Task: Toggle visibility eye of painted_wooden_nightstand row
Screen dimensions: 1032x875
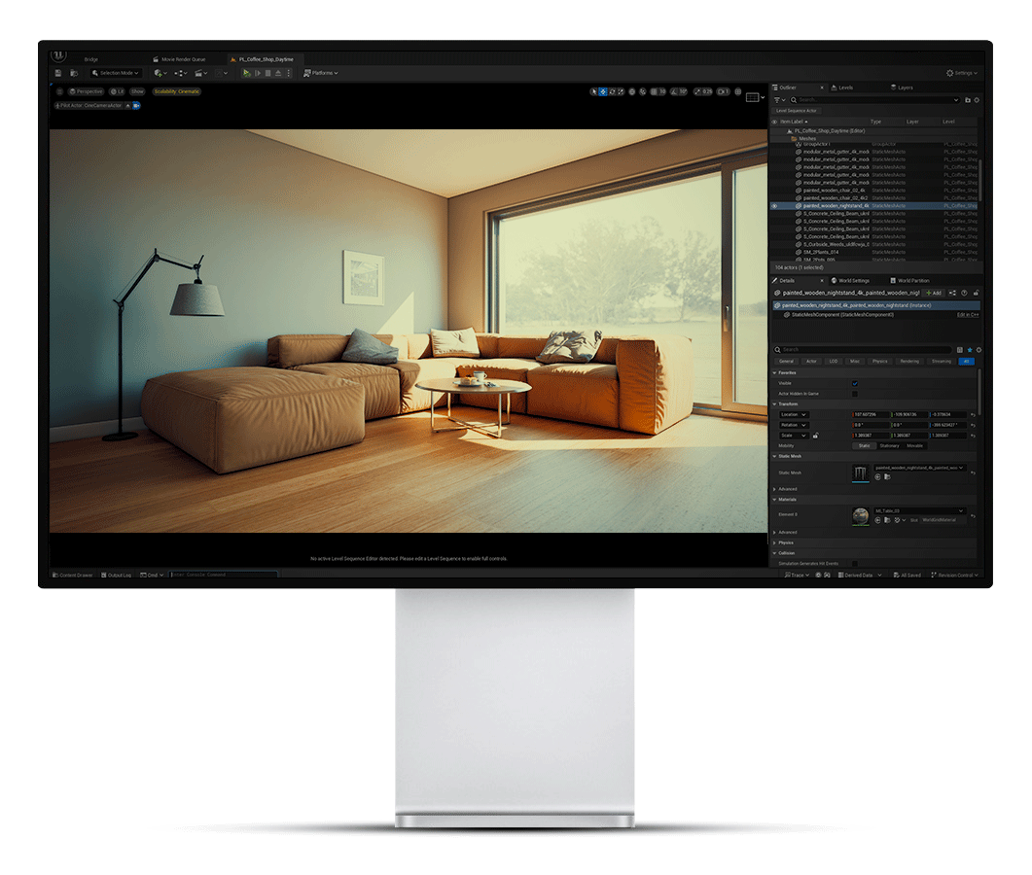Action: (x=774, y=206)
